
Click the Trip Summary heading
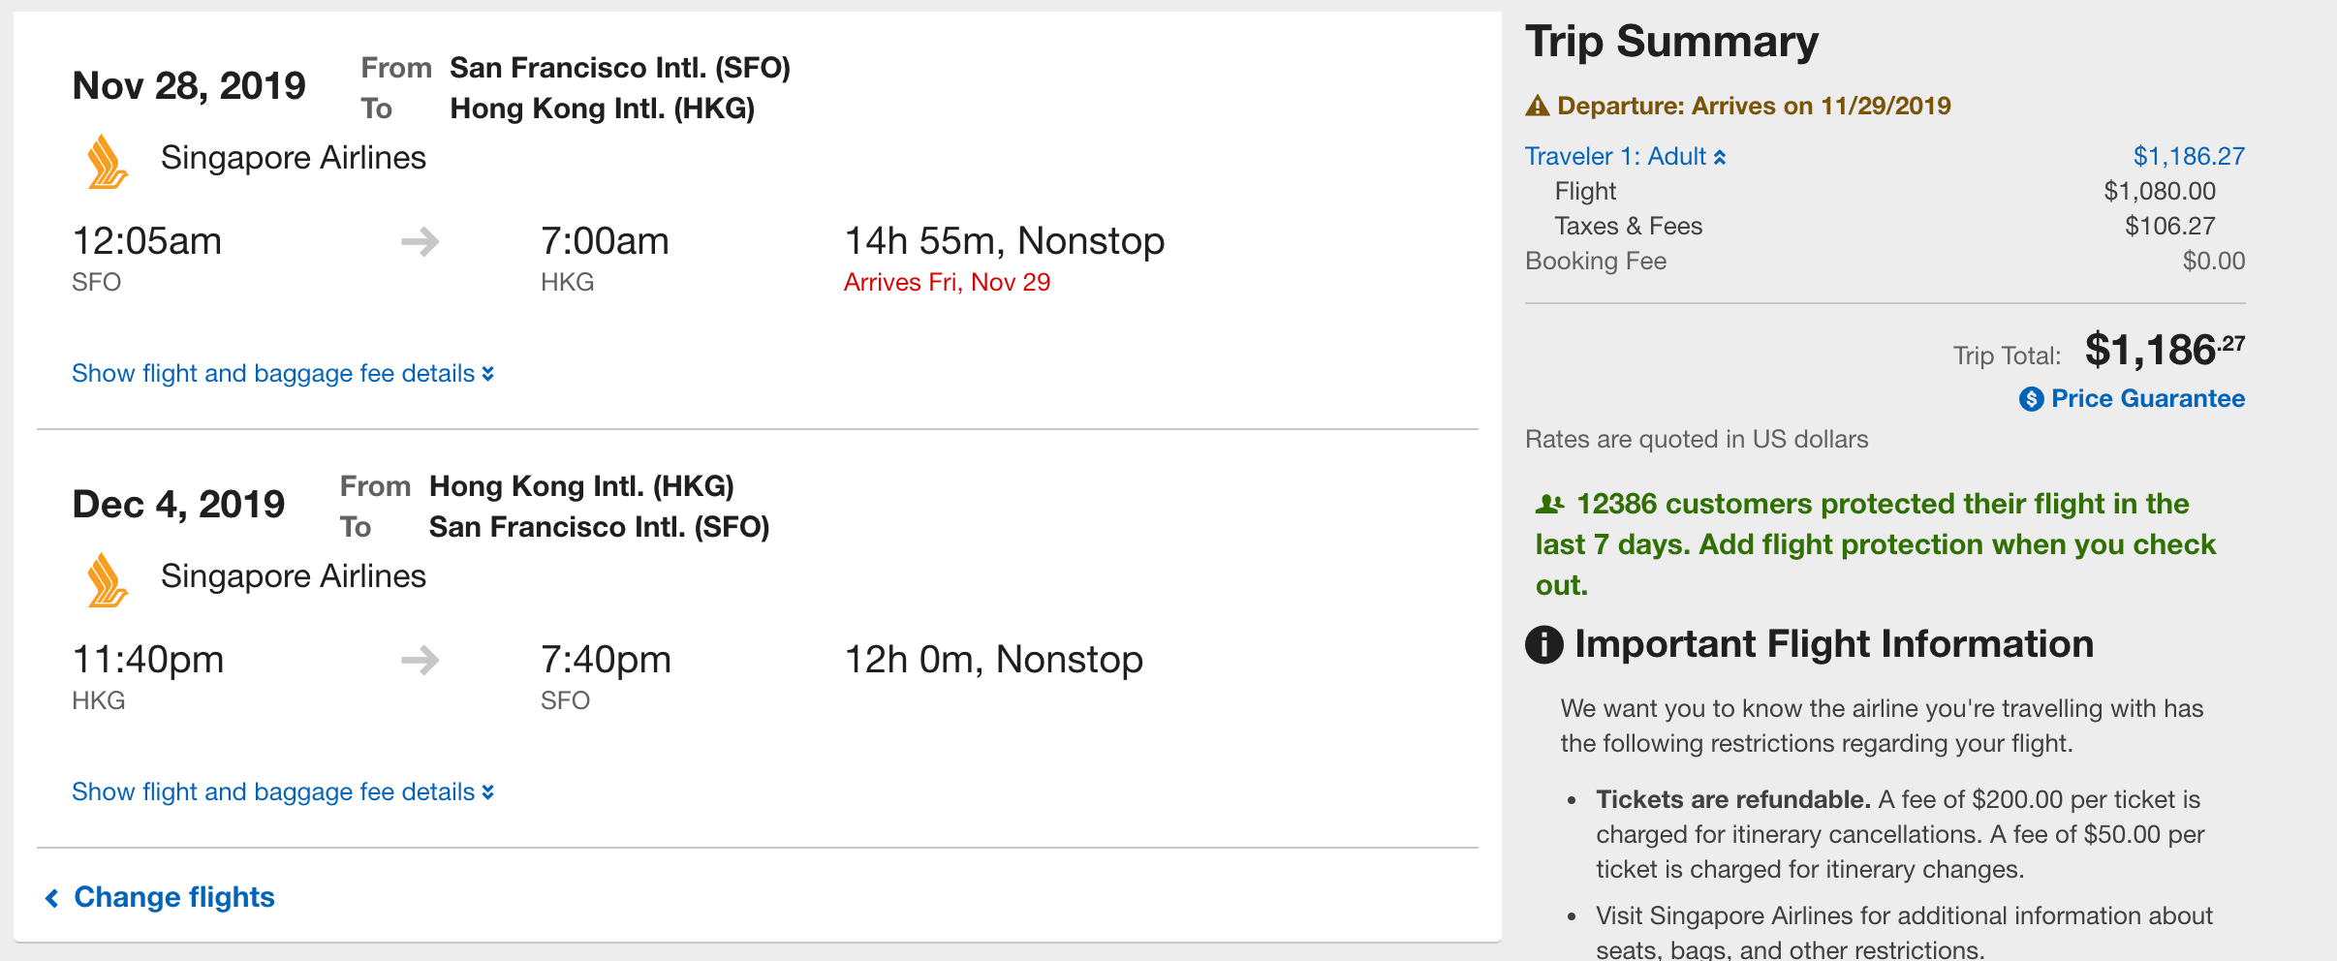pos(1671,42)
